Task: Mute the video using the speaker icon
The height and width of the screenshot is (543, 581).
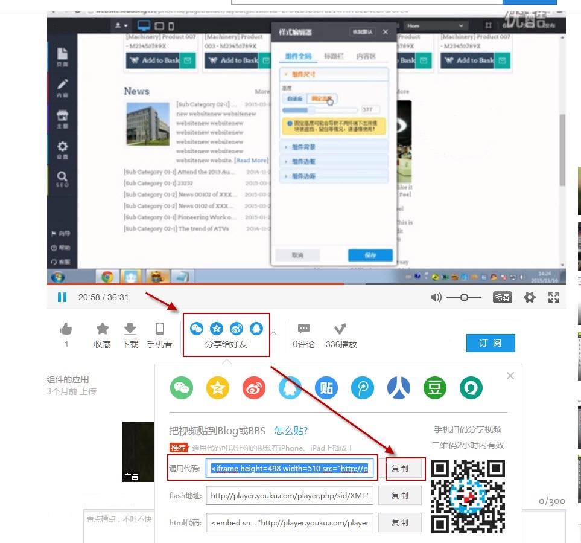Action: click(x=436, y=297)
